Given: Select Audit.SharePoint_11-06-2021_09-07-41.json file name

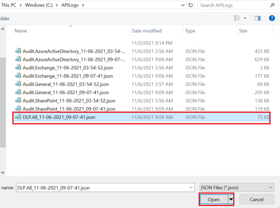Looking at the screenshot, I should pos(69,109).
